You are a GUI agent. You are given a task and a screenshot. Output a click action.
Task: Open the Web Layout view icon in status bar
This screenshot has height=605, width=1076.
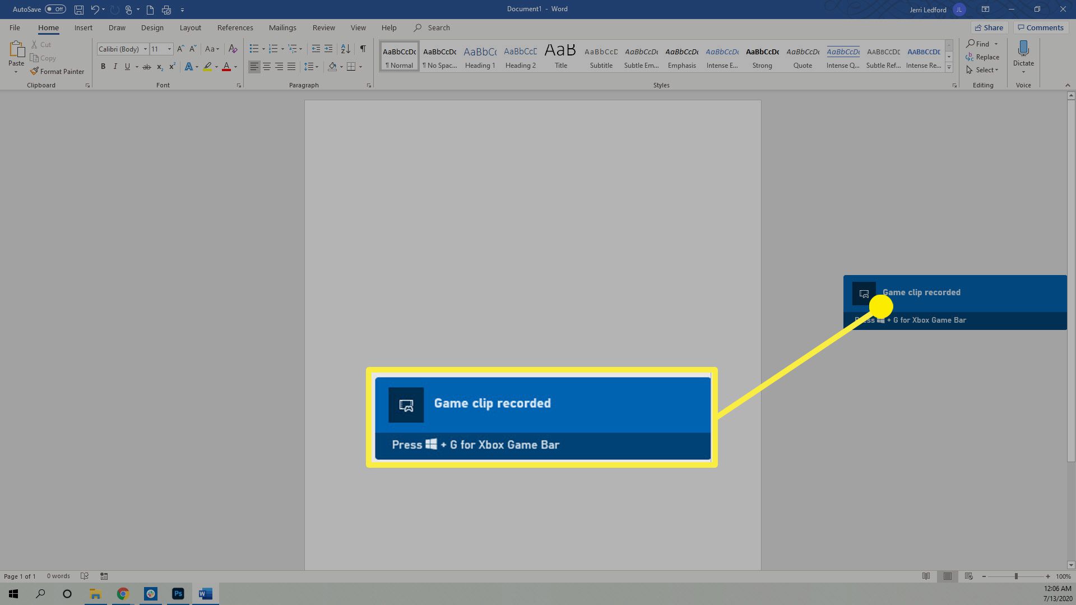coord(969,576)
